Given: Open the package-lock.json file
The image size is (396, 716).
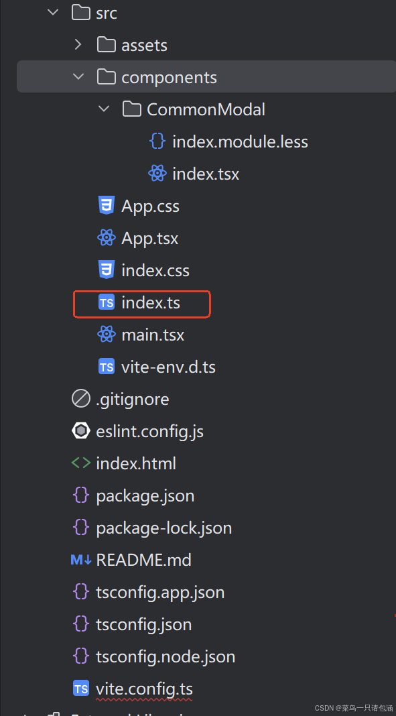Looking at the screenshot, I should [x=163, y=529].
